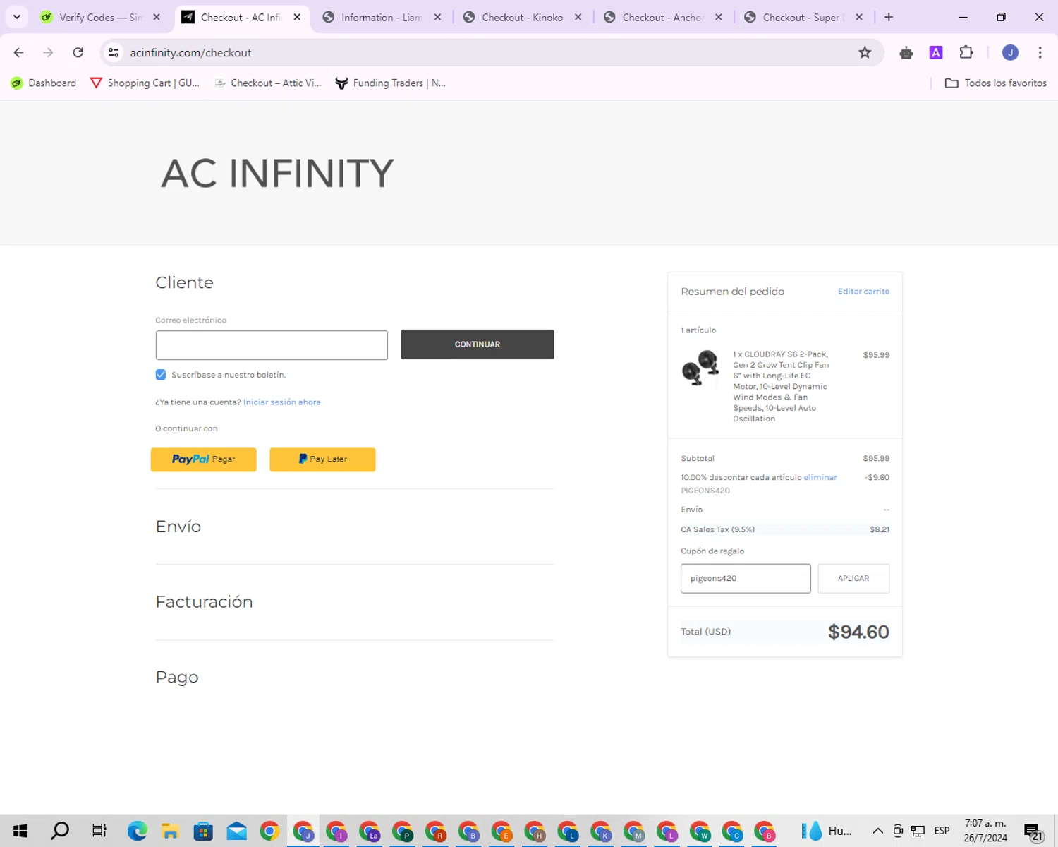
Task: Open the Extensions puzzle icon
Action: [x=966, y=52]
